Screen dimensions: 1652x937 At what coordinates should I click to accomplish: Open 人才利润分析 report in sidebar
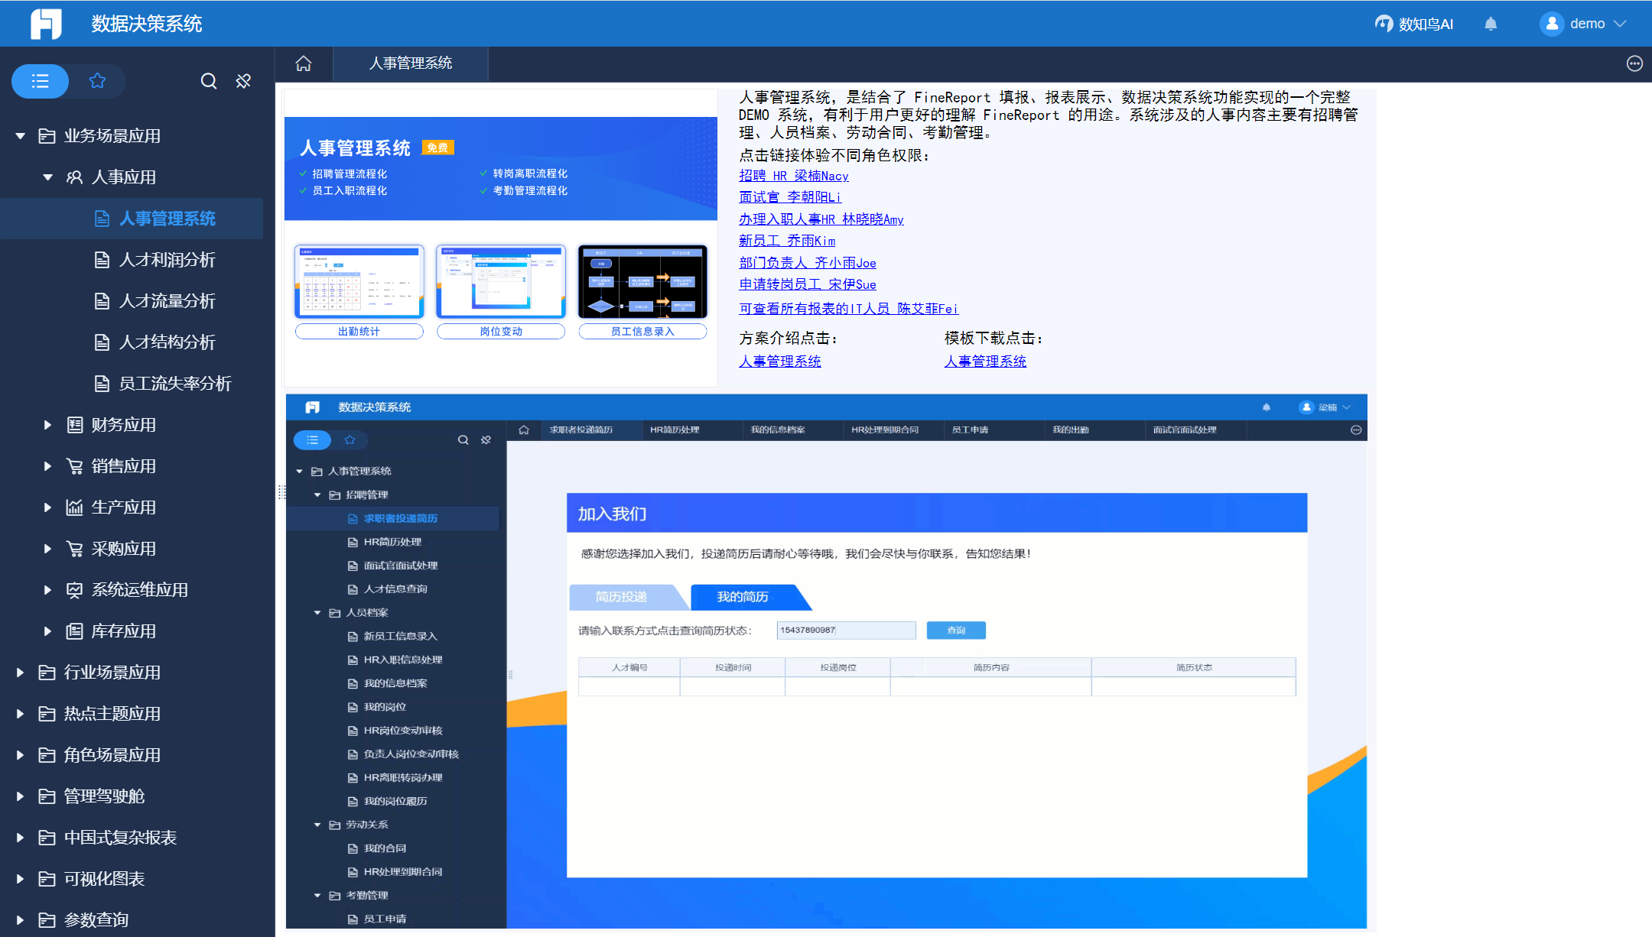(x=167, y=260)
